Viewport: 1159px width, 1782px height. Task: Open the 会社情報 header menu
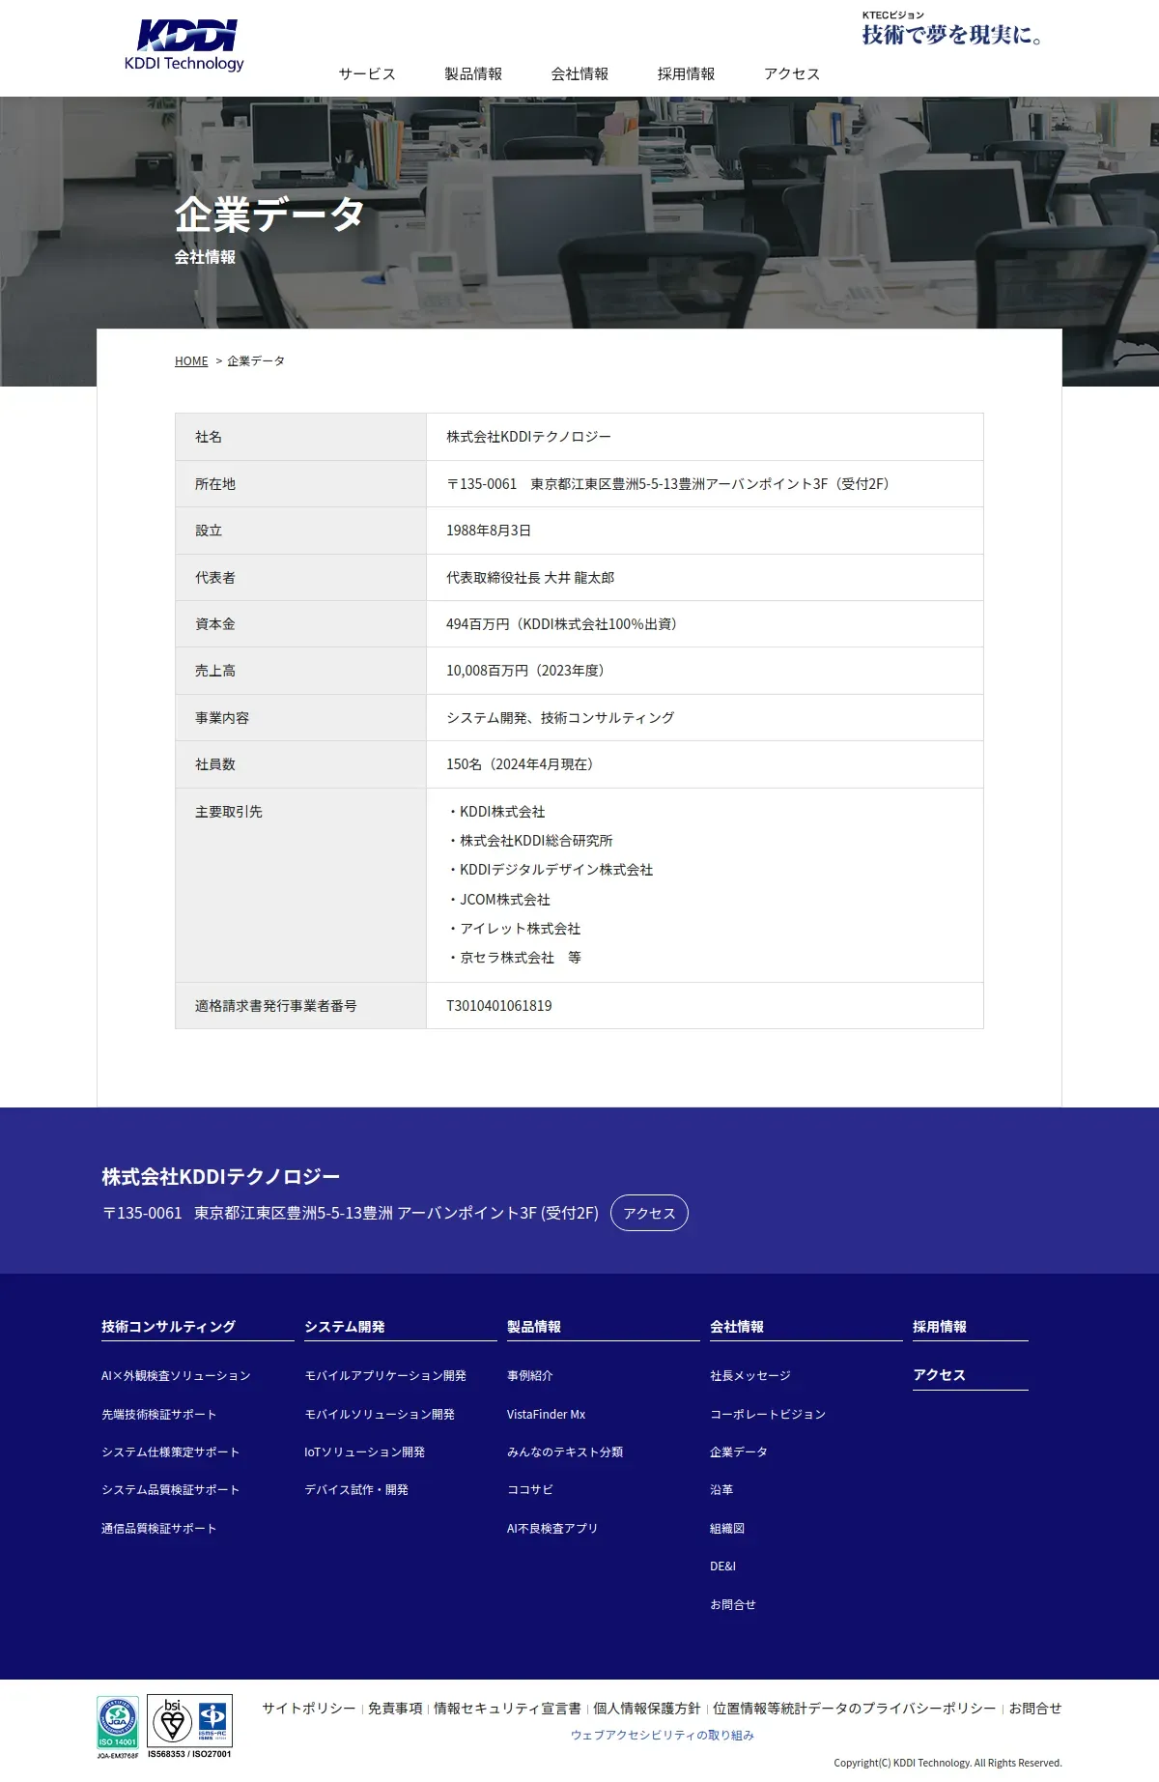click(x=579, y=74)
